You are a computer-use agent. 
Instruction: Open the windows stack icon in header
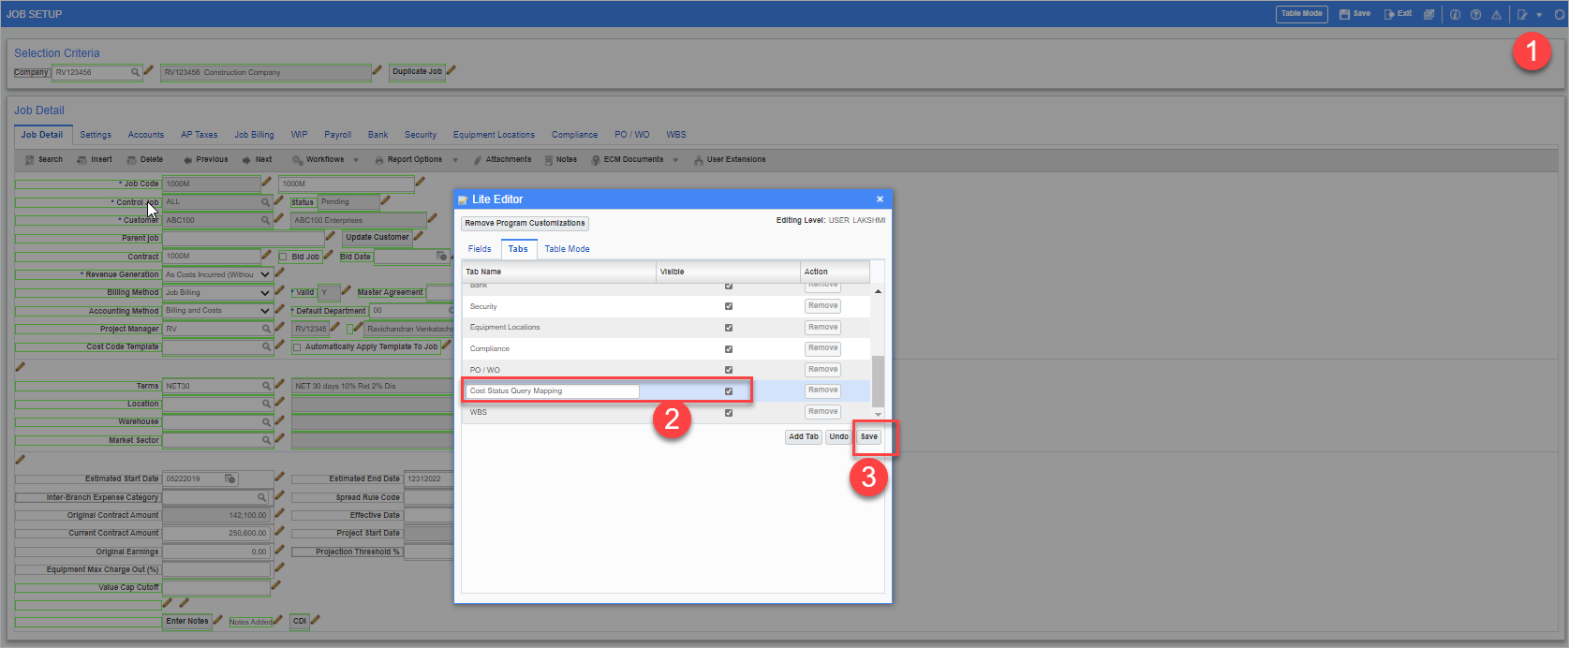(1428, 14)
